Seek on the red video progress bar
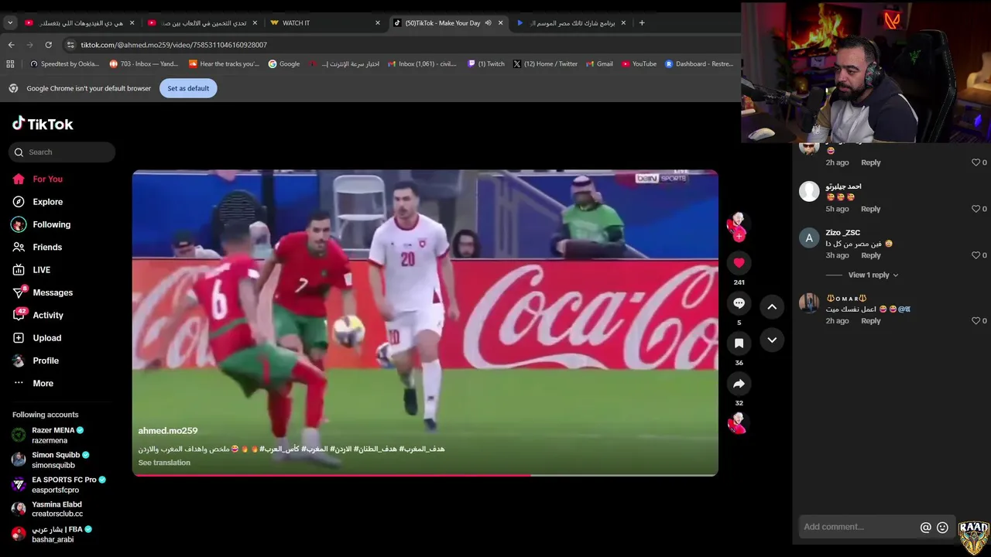Image resolution: width=991 pixels, height=557 pixels. [425, 475]
